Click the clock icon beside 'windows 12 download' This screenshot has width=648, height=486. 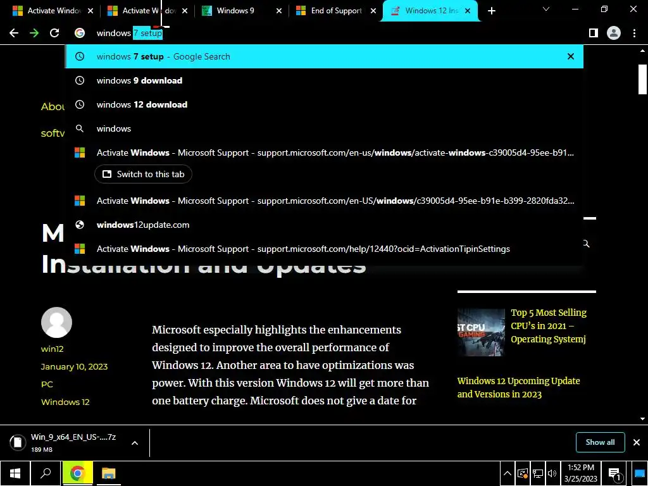tap(80, 104)
